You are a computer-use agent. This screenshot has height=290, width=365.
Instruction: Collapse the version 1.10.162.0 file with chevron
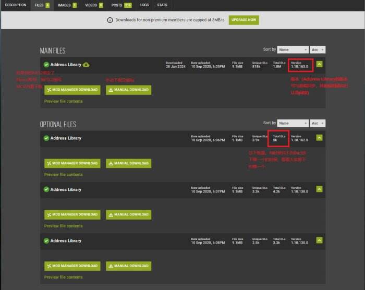[319, 138]
